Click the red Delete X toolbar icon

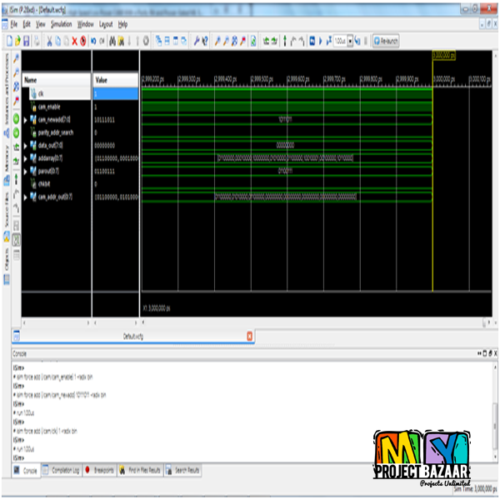74,40
